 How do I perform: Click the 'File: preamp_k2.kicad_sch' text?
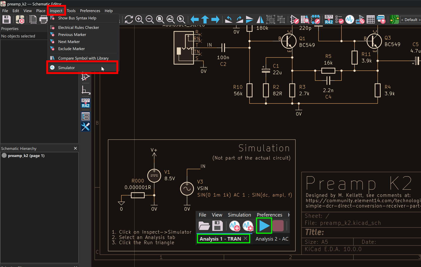(343, 223)
